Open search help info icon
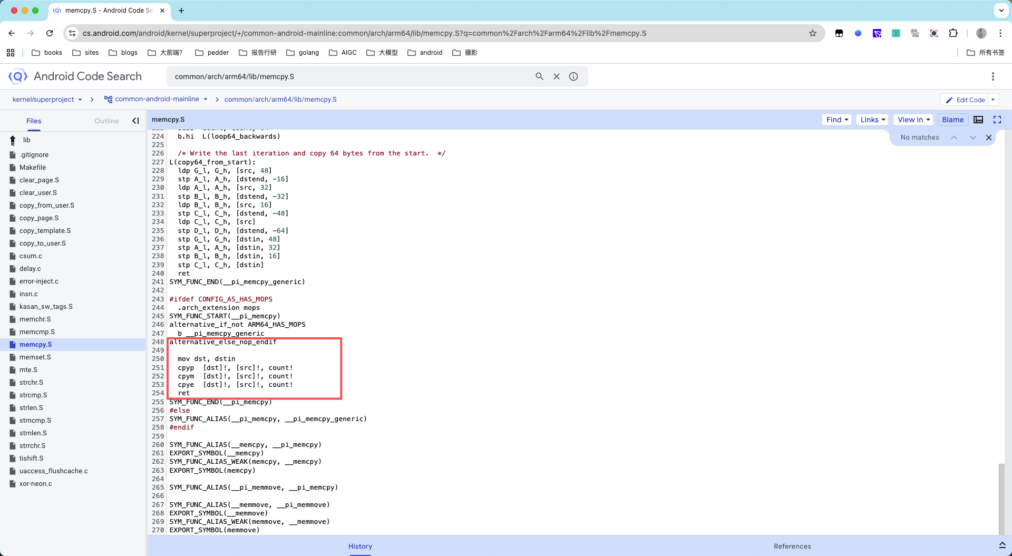 pos(573,76)
